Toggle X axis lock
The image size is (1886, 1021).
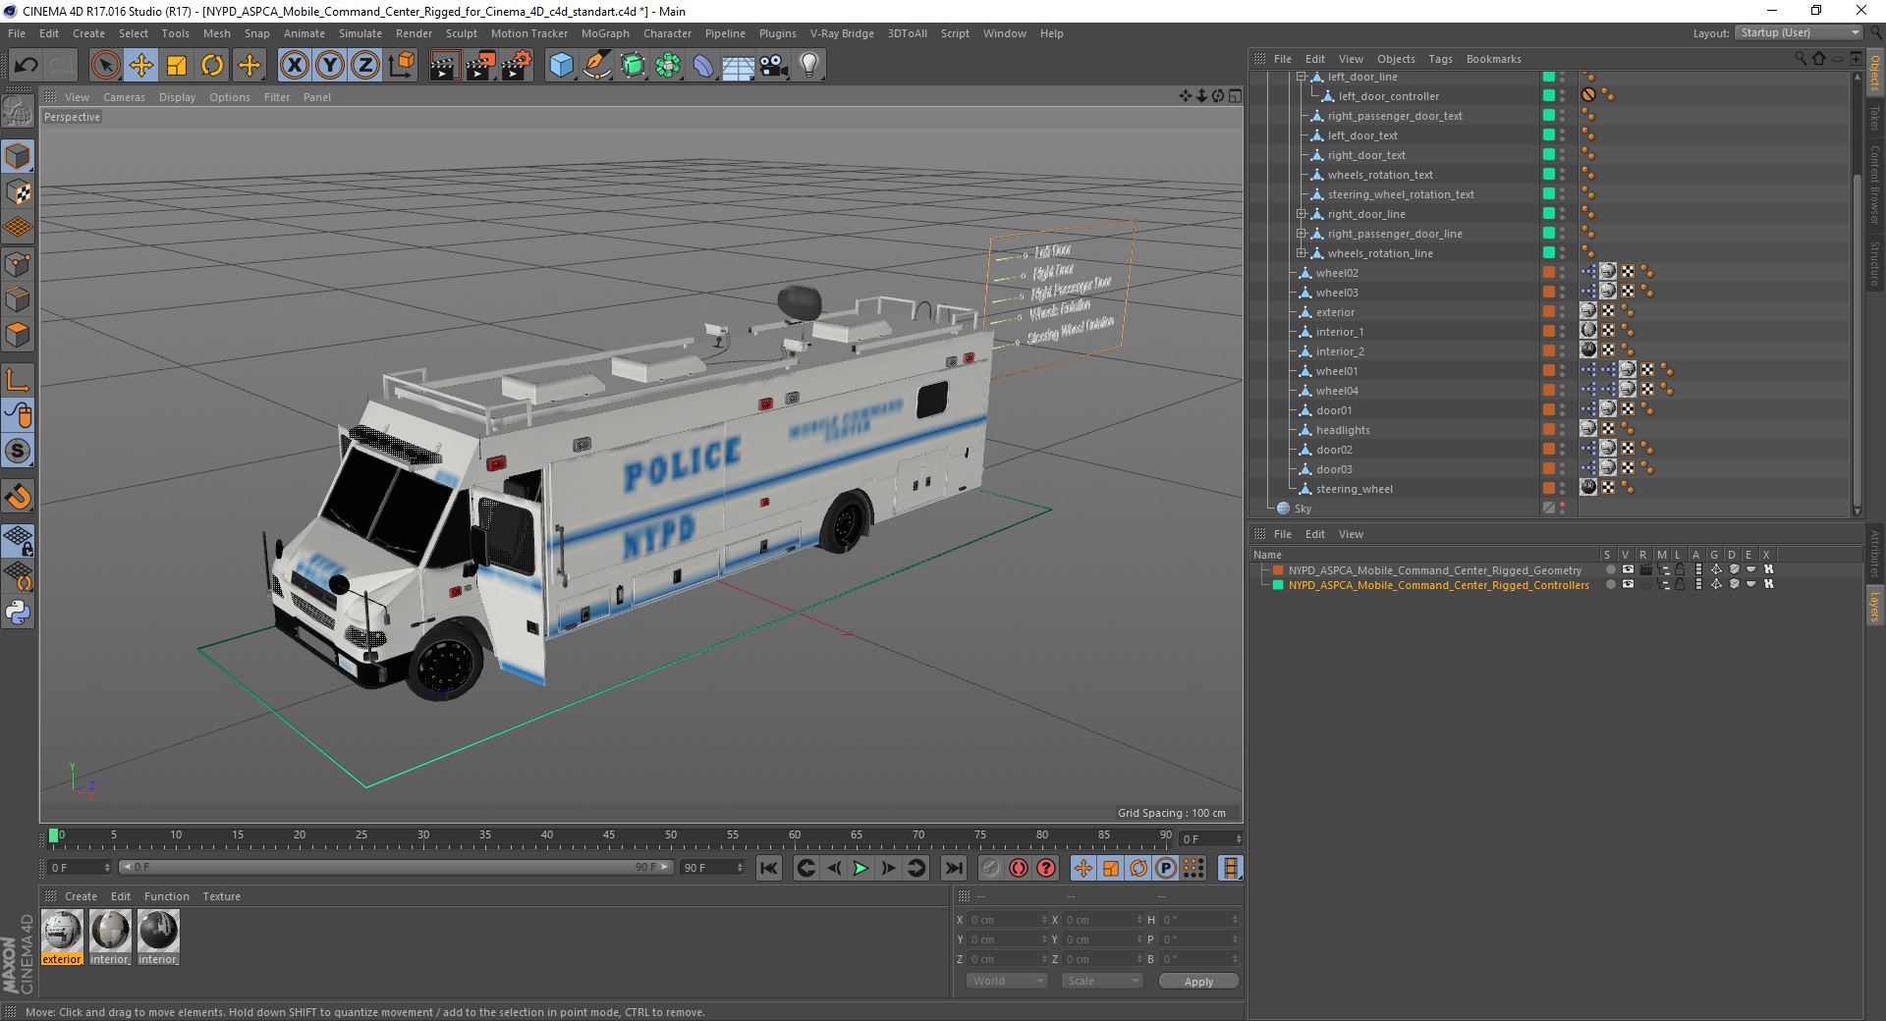coord(294,66)
